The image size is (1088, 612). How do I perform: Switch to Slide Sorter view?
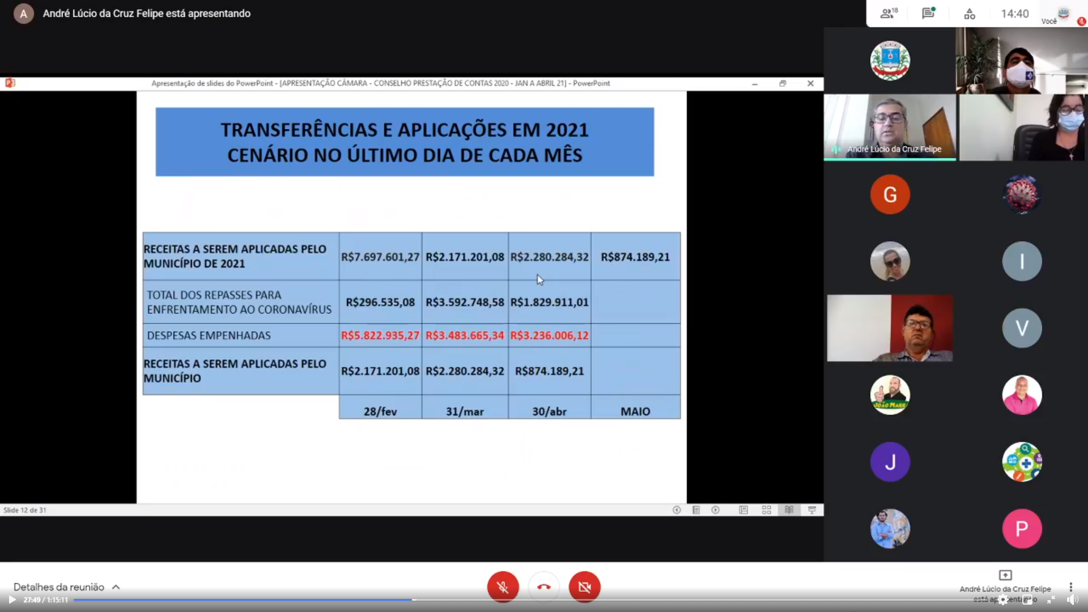[x=766, y=510]
